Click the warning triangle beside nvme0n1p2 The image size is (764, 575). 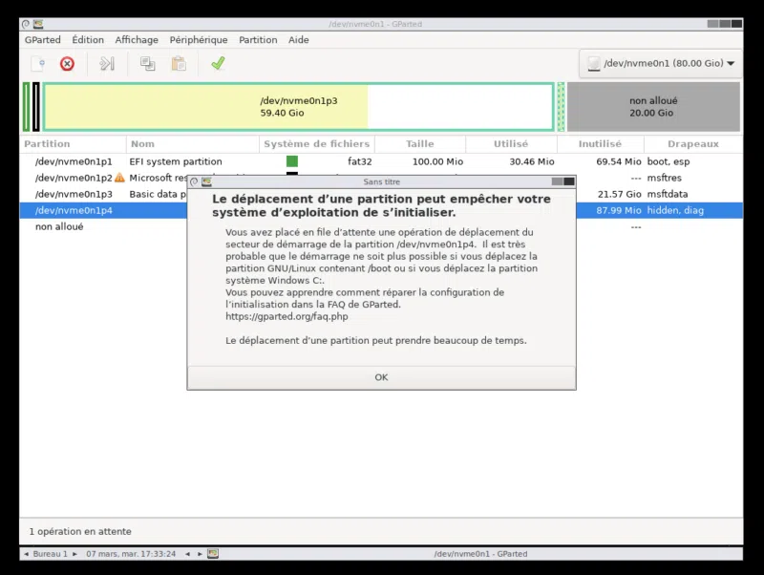(x=119, y=178)
